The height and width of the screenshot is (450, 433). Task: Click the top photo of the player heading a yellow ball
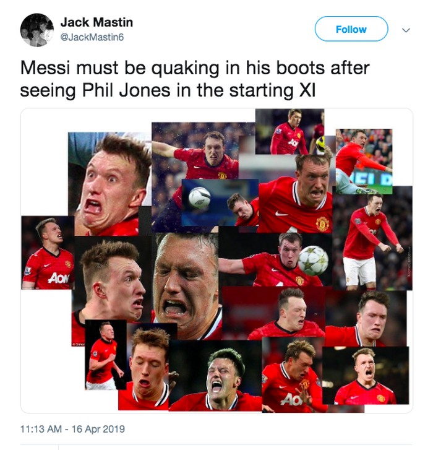click(x=289, y=132)
